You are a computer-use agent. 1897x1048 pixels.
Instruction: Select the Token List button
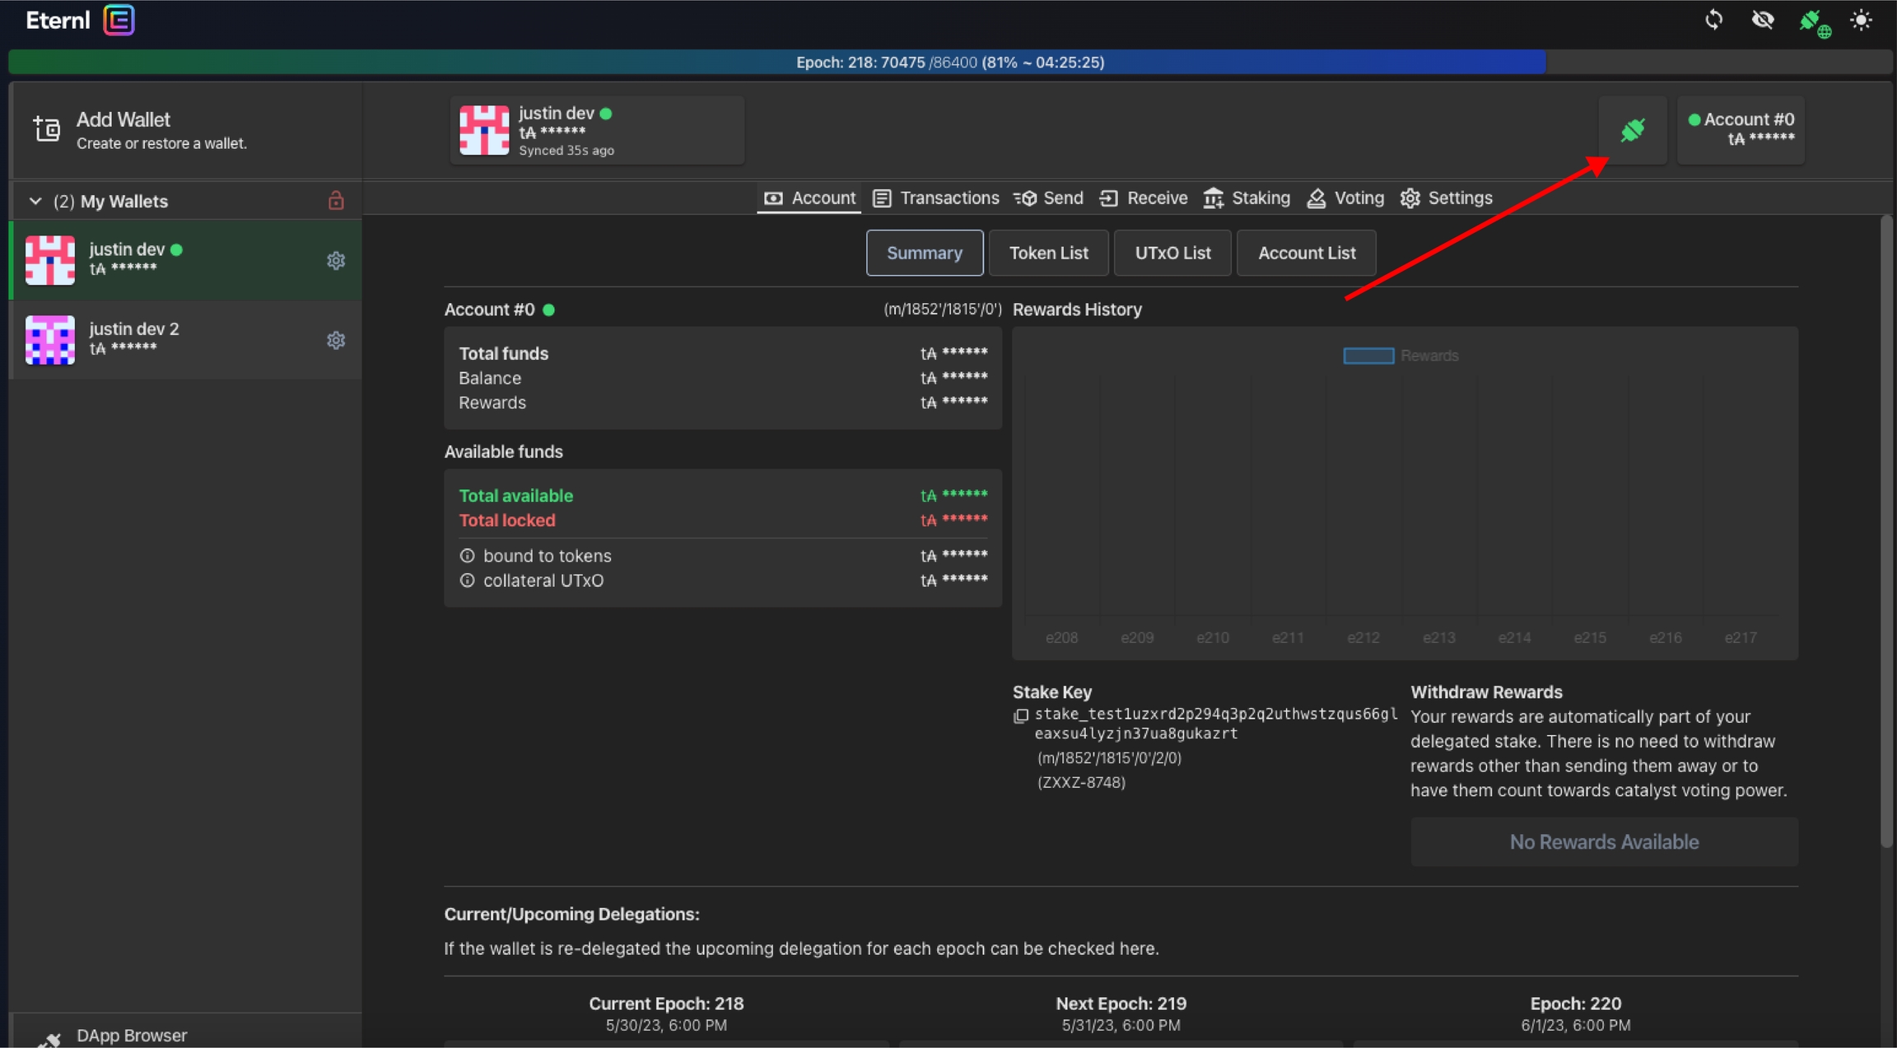[x=1048, y=253]
